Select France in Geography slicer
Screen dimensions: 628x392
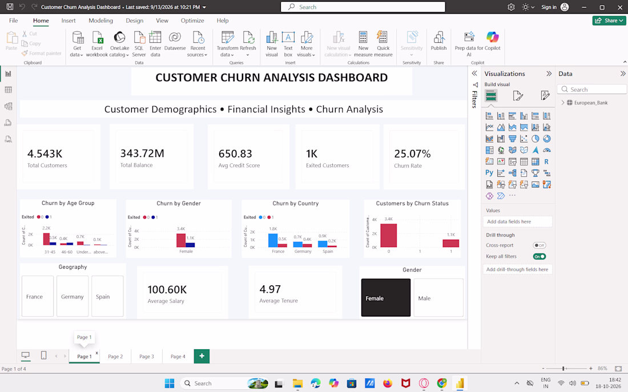point(38,296)
